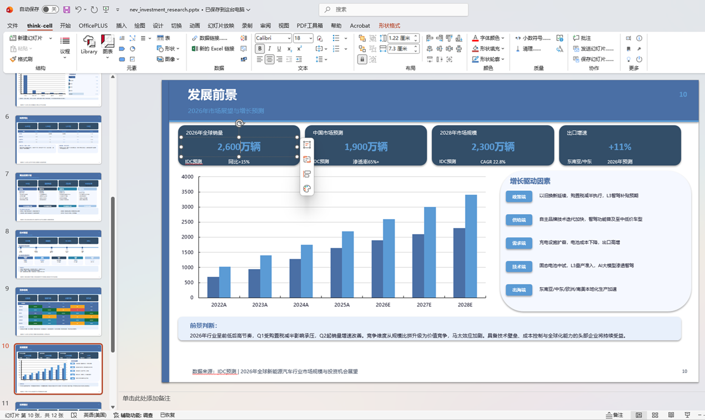Screen dimensions: 705x420
Task: Click the 字体颜色 font color swatch
Action: tap(475, 38)
